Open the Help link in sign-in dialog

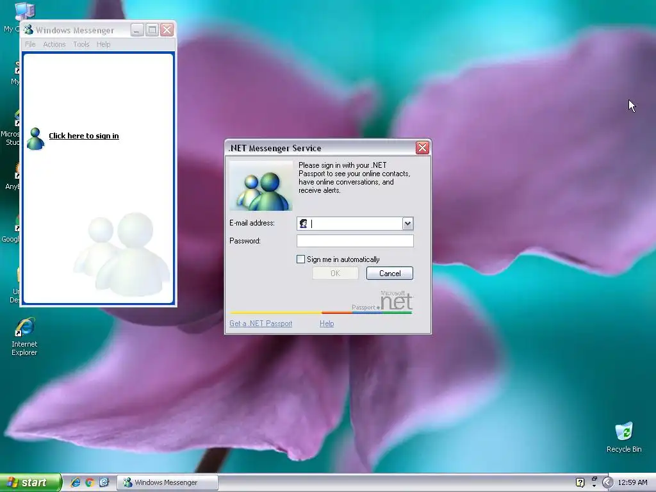(x=327, y=324)
